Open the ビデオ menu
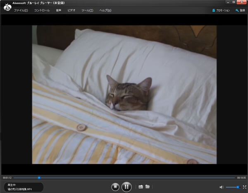Image resolution: width=248 pixels, height=193 pixels. tap(72, 10)
